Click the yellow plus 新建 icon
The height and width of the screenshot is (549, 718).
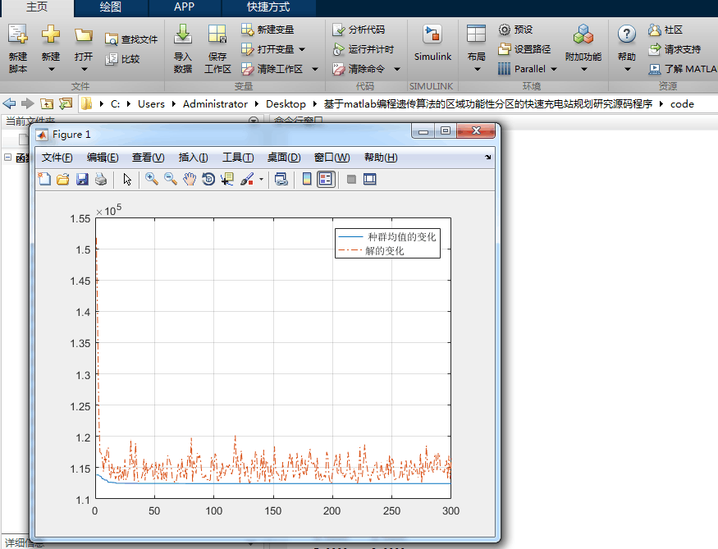[50, 34]
